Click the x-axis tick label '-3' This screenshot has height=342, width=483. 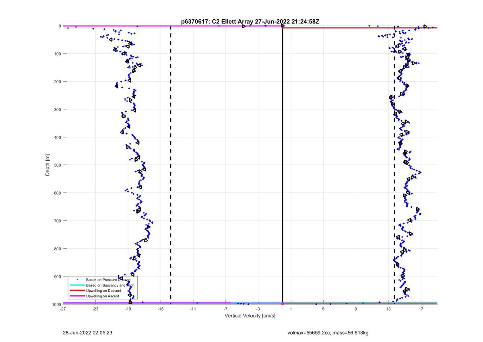(258, 309)
